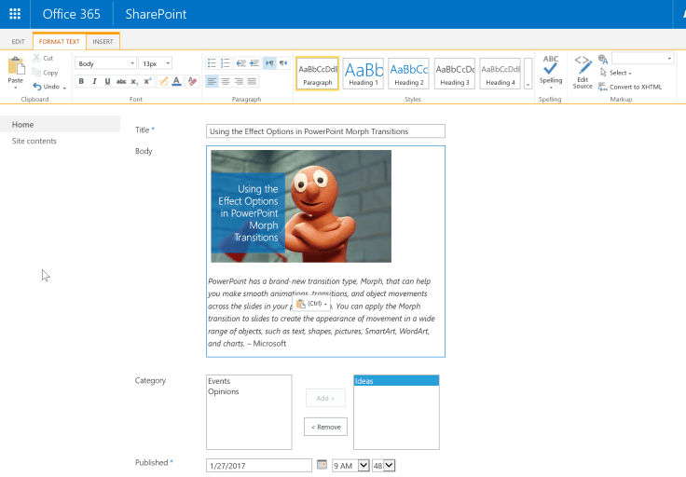Apply the Heading 3 style
686x477 pixels.
point(455,74)
